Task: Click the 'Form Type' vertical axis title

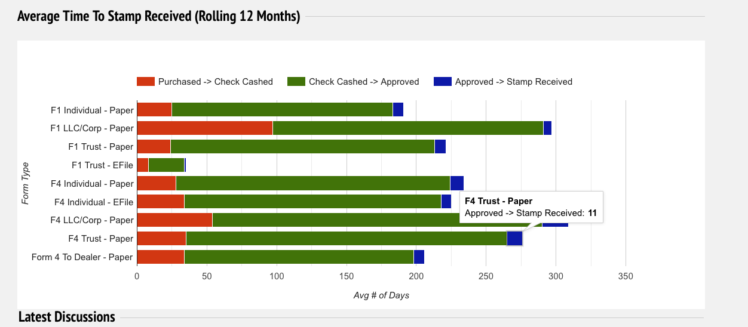Action: [25, 183]
